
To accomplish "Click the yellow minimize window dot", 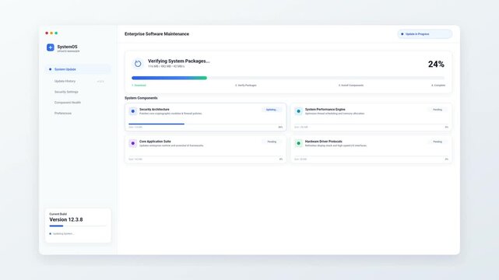I will coord(51,33).
